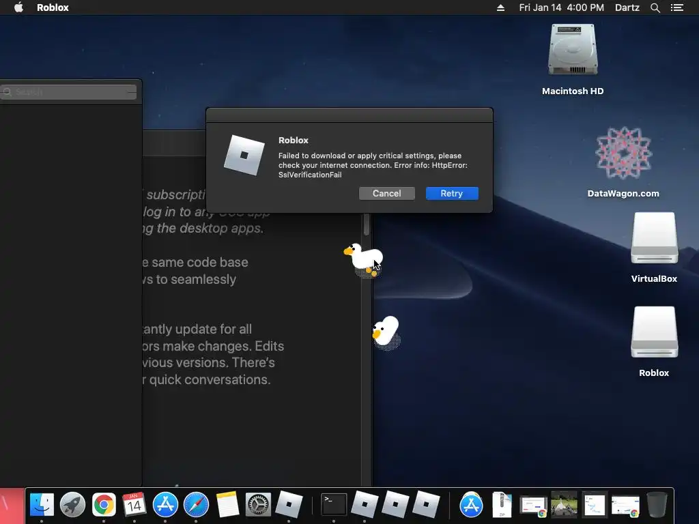
Task: Open Spotlight search magnifier in menu bar
Action: (x=655, y=8)
